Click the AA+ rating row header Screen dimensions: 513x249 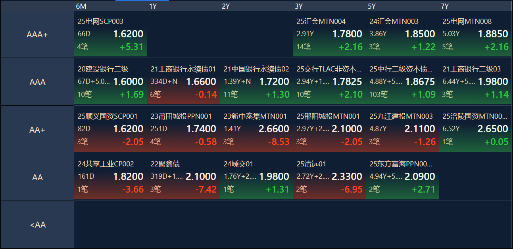tap(37, 129)
